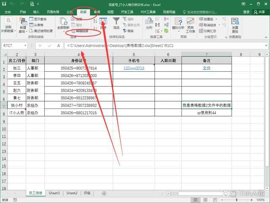Image resolution: width=270 pixels, height=203 pixels.
Task: Click the Relationships icon in 数据工具
Action: (166, 25)
